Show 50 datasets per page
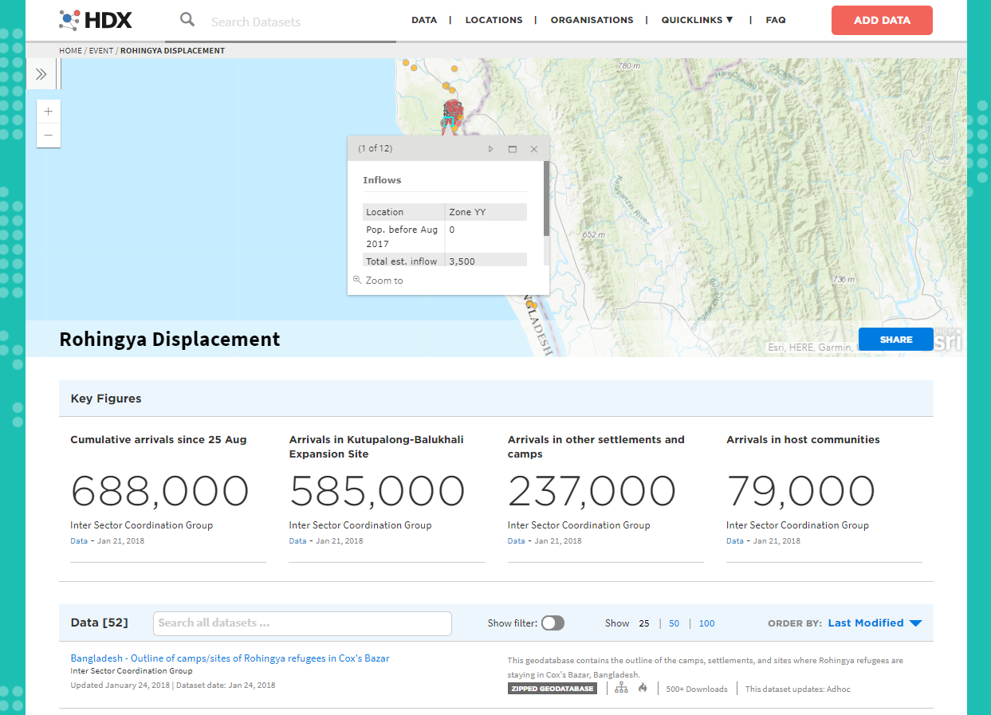991x715 pixels. (x=674, y=623)
